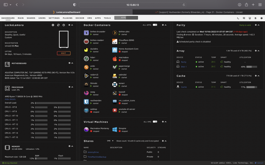The image size is (265, 165).
Task: Toggle the ALL APPS switch
Action: pyautogui.click(x=155, y=25)
